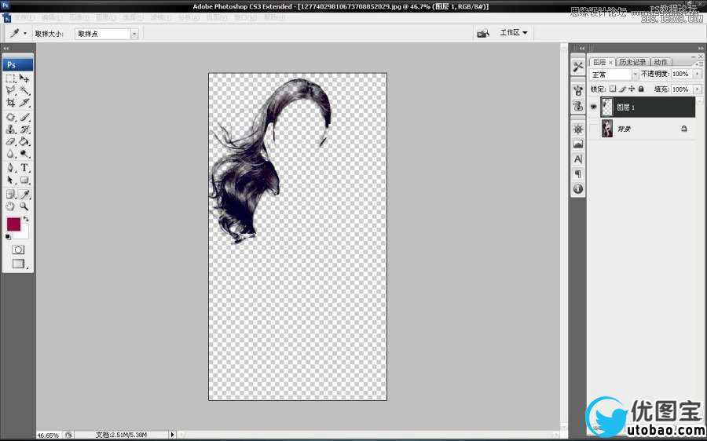Screen dimensions: 707x441
Task: Select the Healing Brush tool
Action: (x=11, y=117)
